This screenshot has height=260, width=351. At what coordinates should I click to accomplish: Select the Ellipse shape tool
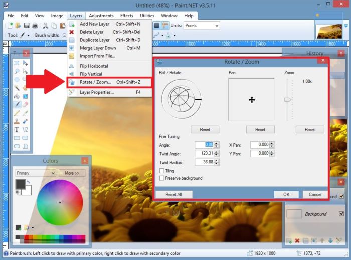pos(17,146)
